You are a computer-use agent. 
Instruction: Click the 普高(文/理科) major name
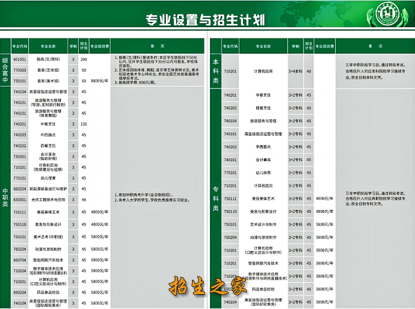[x=47, y=60]
